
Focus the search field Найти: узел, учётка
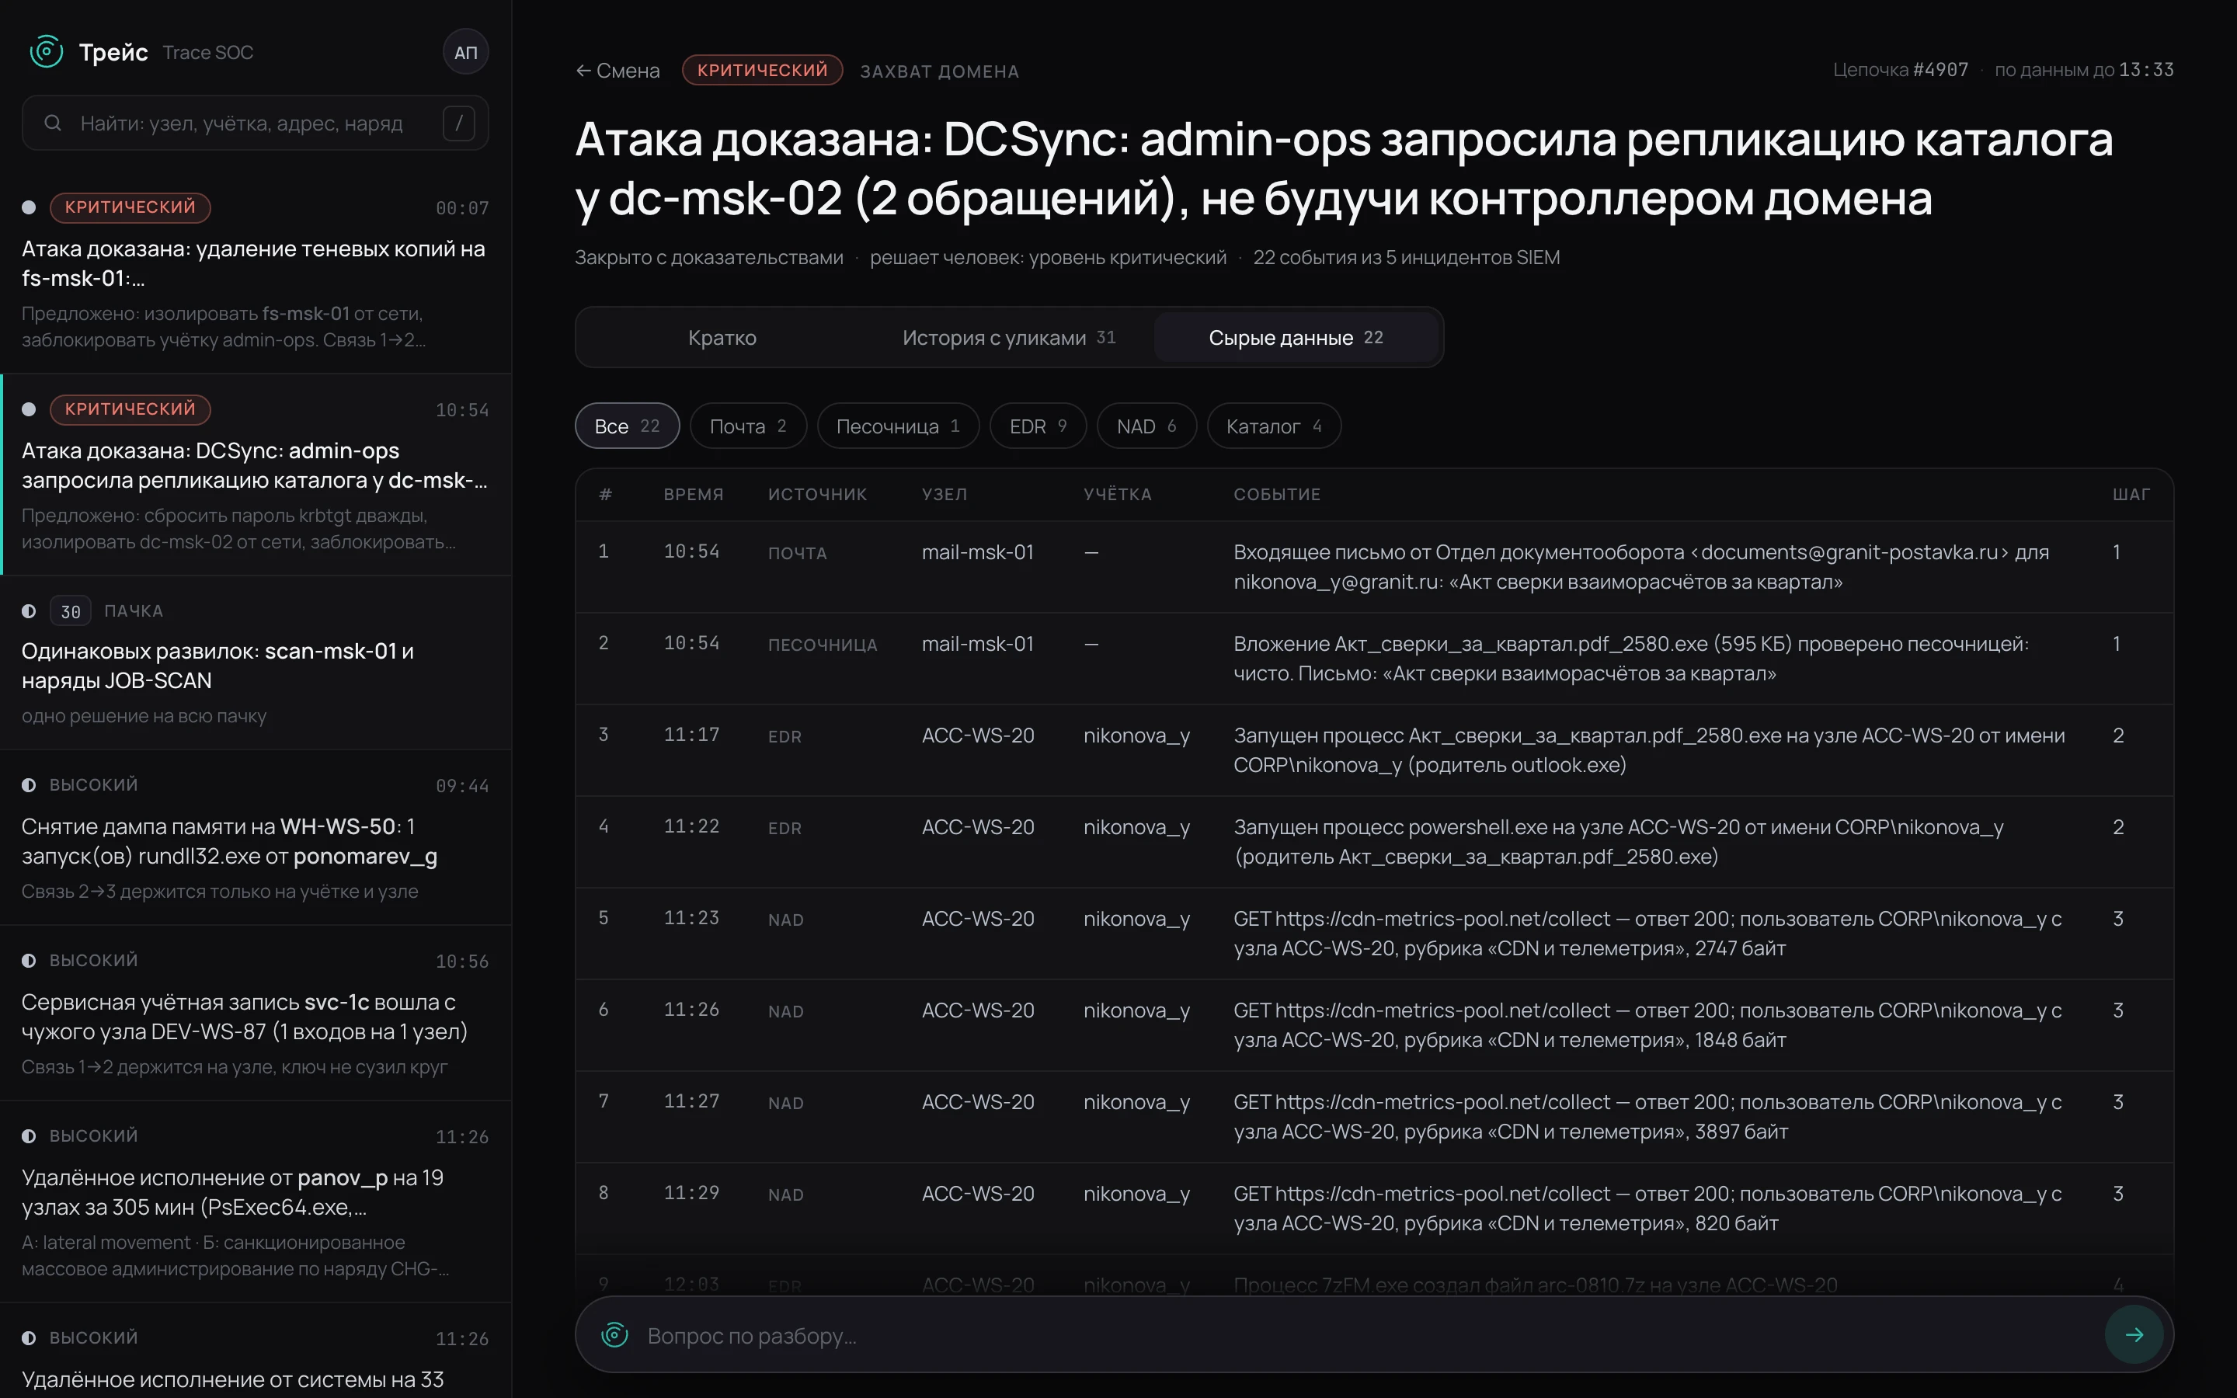255,123
